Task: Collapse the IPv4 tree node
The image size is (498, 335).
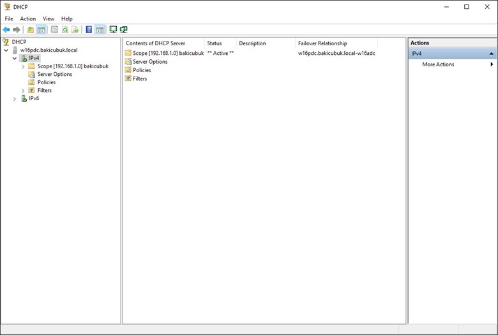Action: click(x=15, y=58)
